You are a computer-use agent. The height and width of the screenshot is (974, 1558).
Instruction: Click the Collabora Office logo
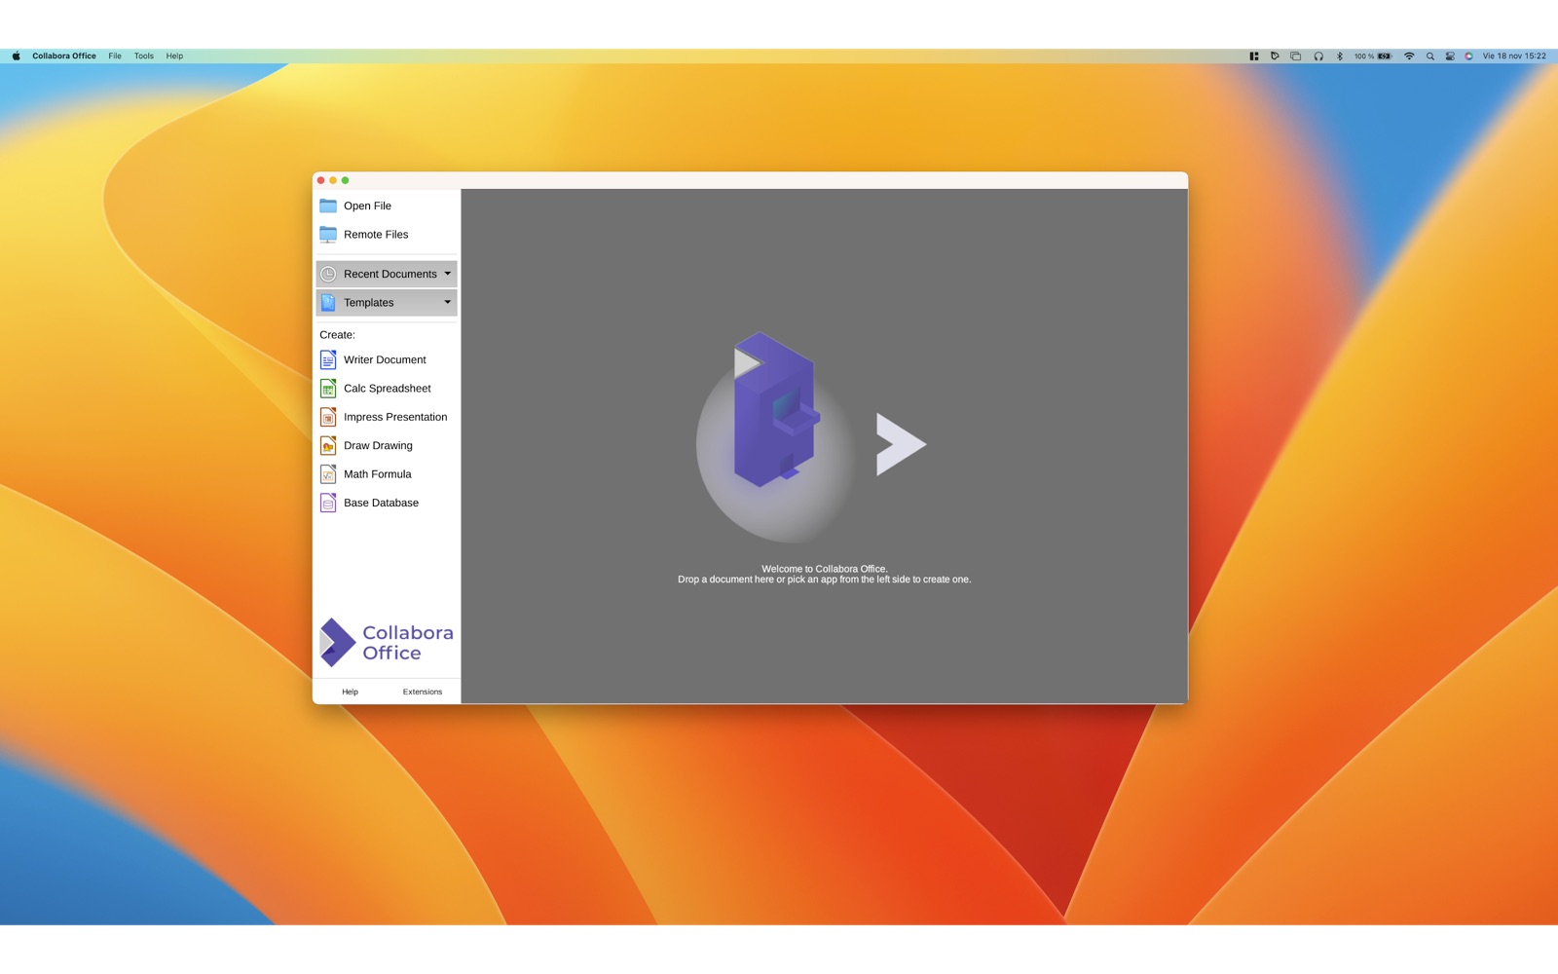(x=387, y=643)
